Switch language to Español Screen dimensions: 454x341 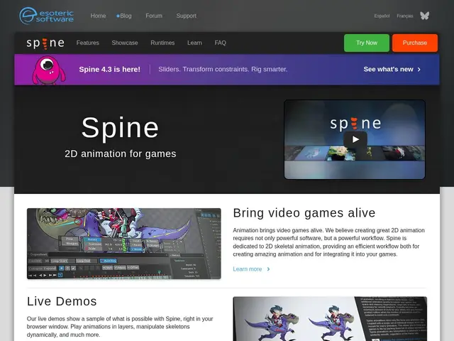(x=382, y=16)
